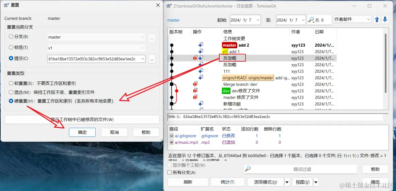The image size is (396, 191).
Task: Confirm reset with 确定 in 重置 dialog
Action: (82, 132)
